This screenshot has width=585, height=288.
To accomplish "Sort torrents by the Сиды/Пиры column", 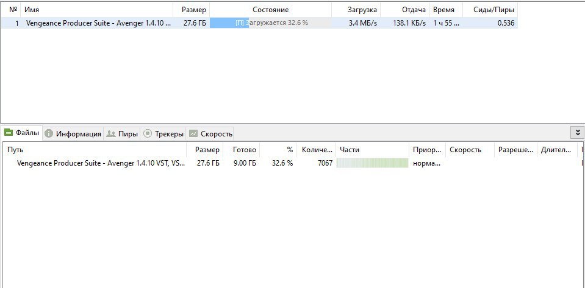I will click(490, 10).
